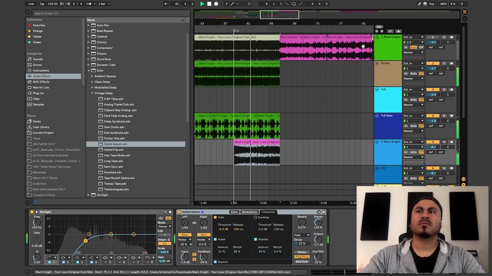Click the Gated Splash delay link button
This screenshot has width=492, height=276.
[194, 223]
